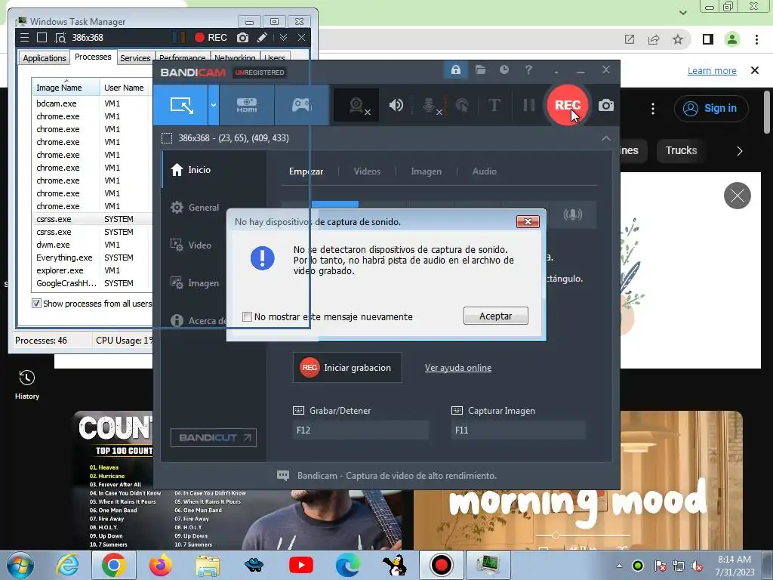Screen dimensions: 773x580
Task: Take screenshot with Bandicam camera icon
Action: [606, 105]
